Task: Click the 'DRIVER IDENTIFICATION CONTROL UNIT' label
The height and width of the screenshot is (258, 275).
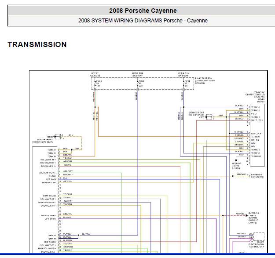Action: click(256, 244)
